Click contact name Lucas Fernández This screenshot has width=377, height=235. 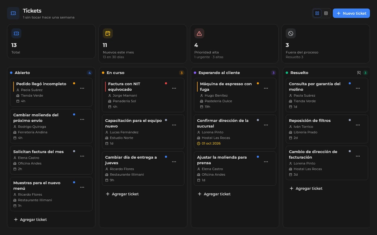124,132
